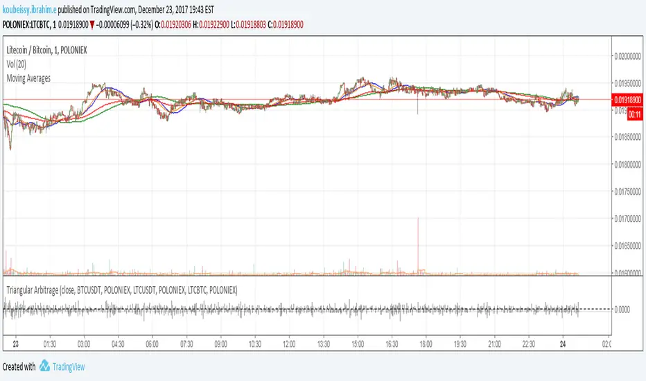Image resolution: width=646 pixels, height=381 pixels.
Task: Click the 0.0000 arbitrage axis label
Action: pyautogui.click(x=622, y=310)
